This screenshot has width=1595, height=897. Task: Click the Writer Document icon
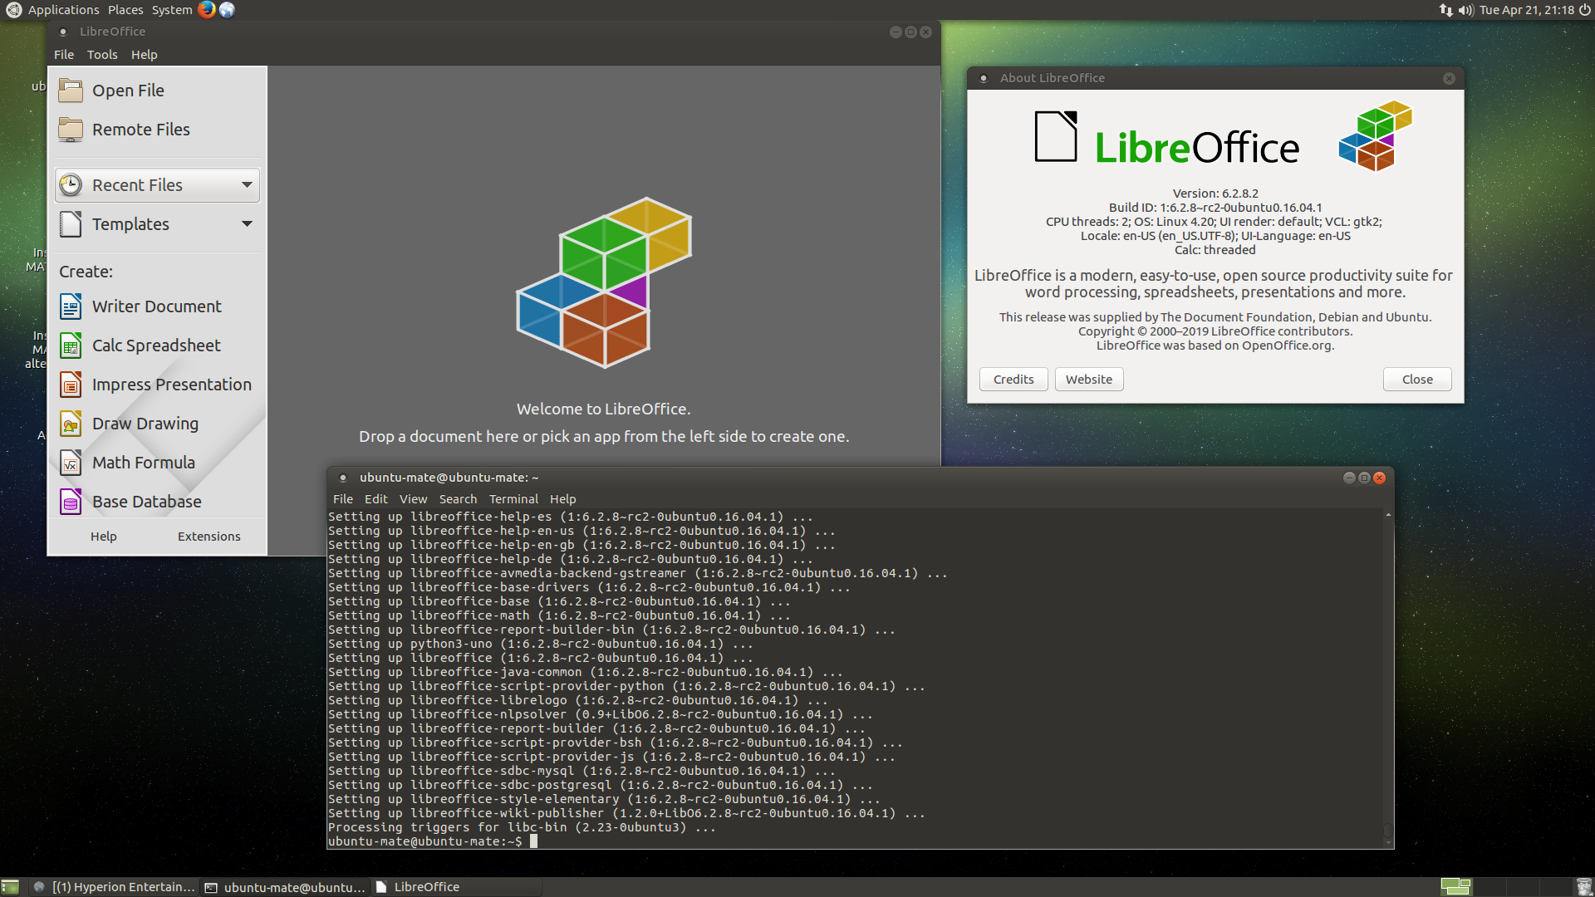pyautogui.click(x=71, y=306)
